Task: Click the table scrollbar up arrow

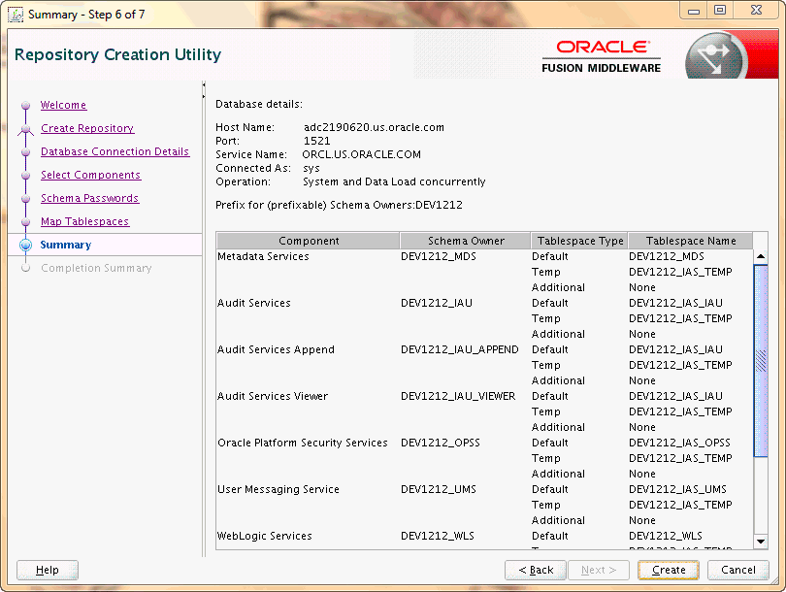Action: click(761, 256)
